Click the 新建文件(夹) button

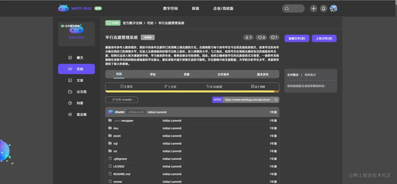(297, 38)
